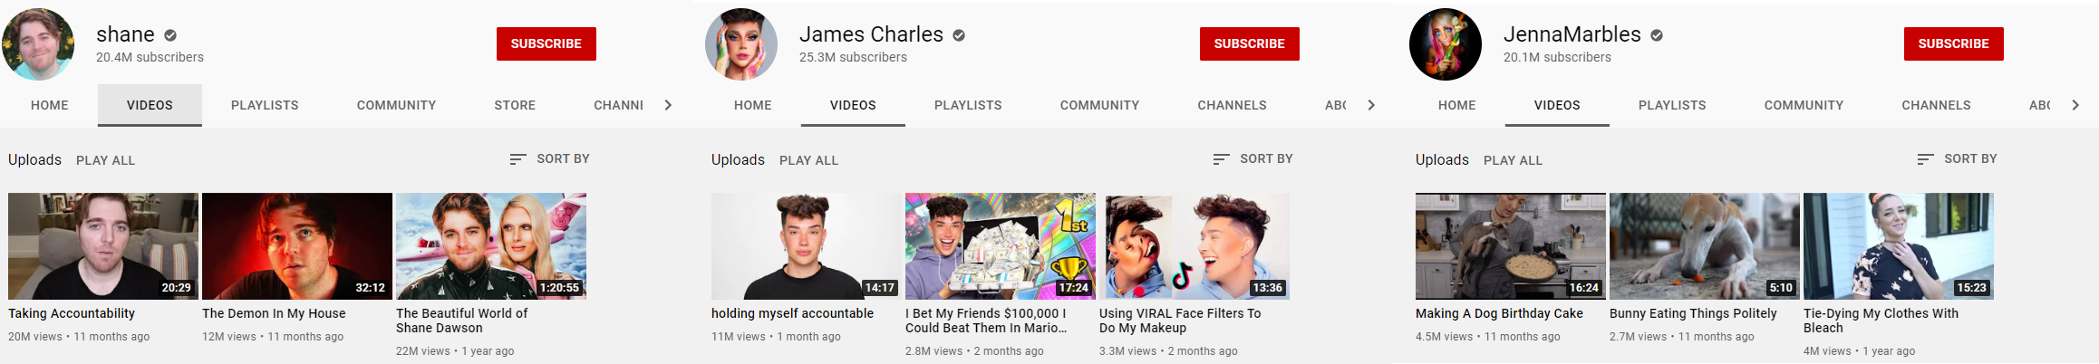Screen dimensions: 2099x364
Task: Open the Taking Accountability video thumbnail
Action: coord(103,246)
